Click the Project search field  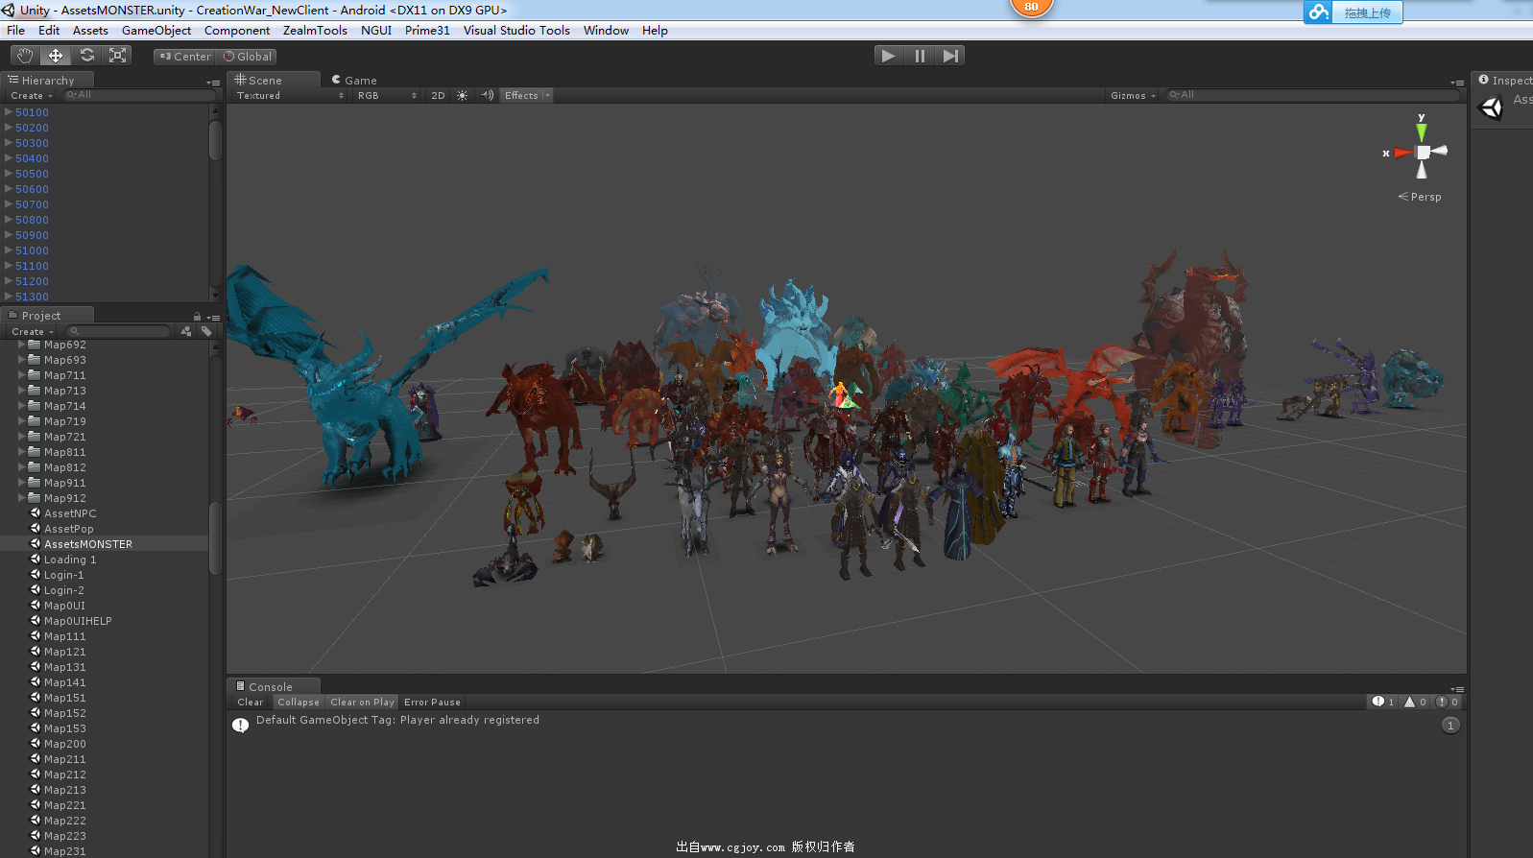pyautogui.click(x=118, y=331)
